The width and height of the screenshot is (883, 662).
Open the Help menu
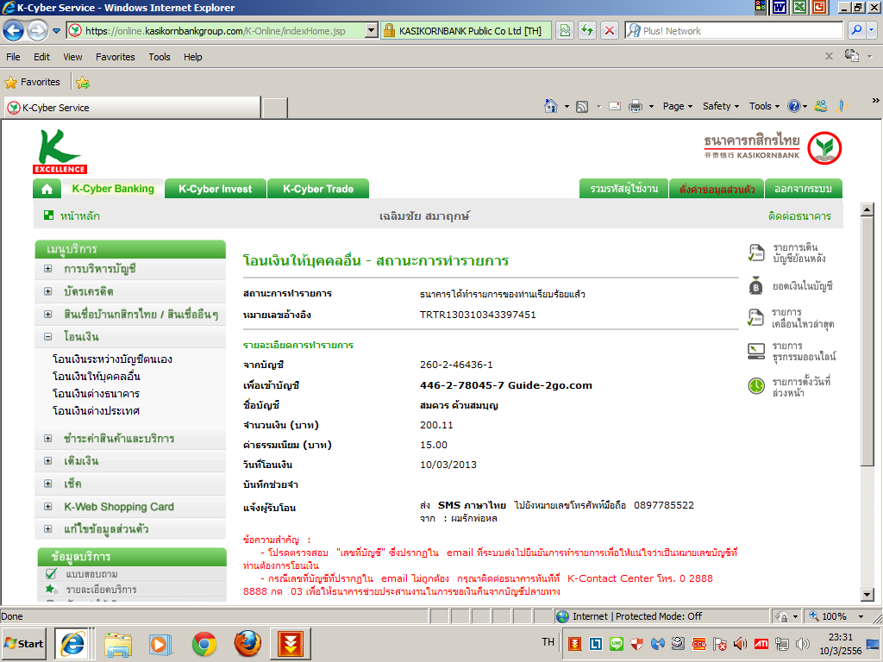click(192, 57)
